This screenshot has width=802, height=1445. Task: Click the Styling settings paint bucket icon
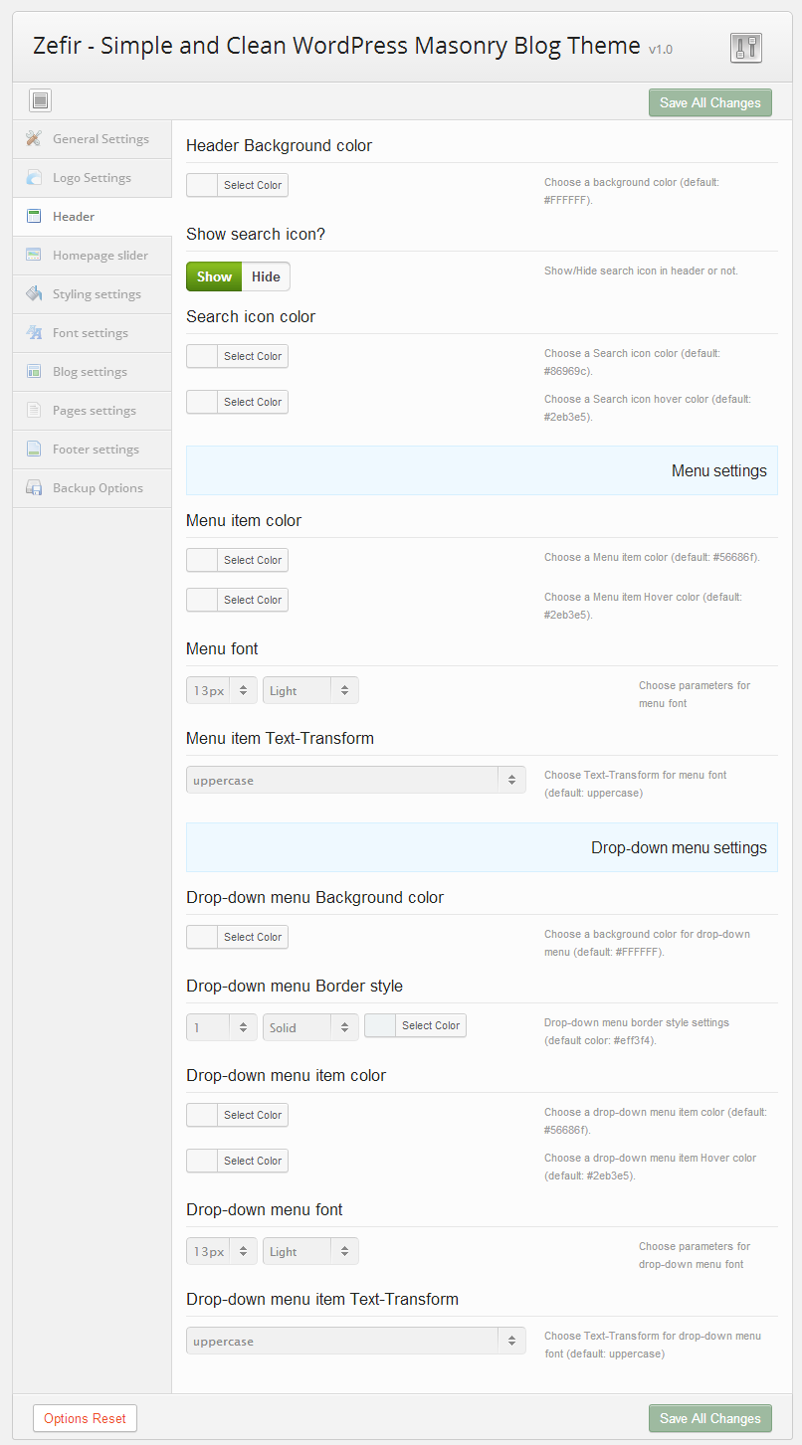tap(34, 294)
